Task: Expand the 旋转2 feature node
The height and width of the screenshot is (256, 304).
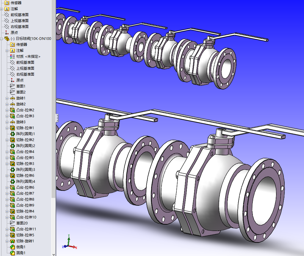Action: click(7, 104)
